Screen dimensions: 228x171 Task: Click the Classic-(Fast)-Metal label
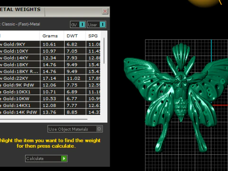click(x=21, y=24)
